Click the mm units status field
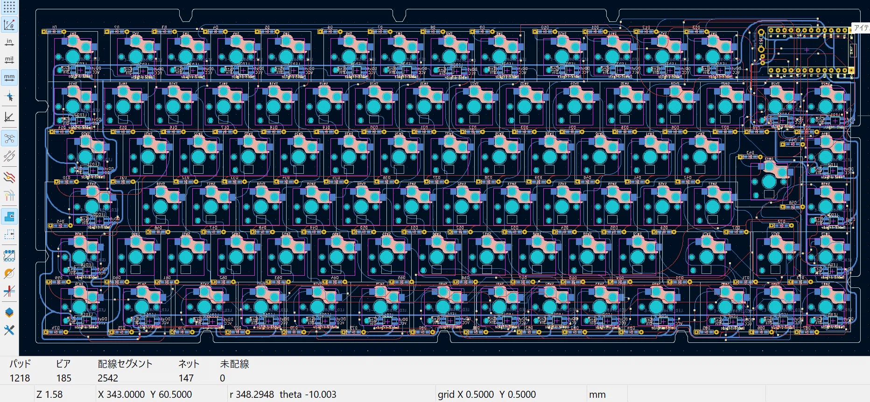Viewport: 870px width, 402px height. coord(597,394)
